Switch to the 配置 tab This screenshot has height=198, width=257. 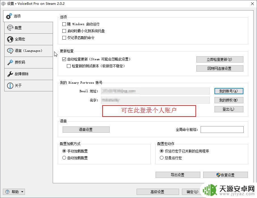coord(29,28)
